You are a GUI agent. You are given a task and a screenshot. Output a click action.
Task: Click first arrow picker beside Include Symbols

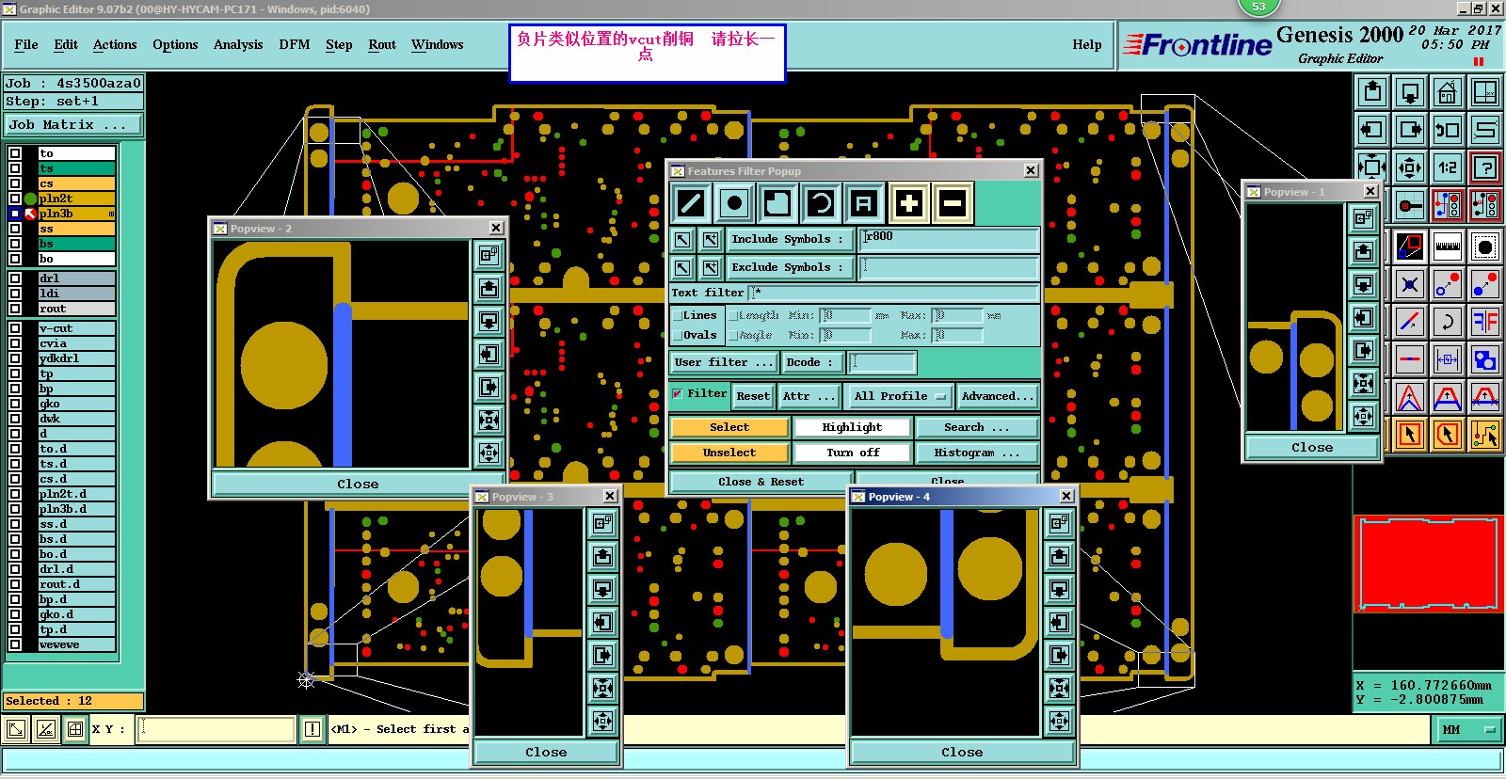tap(682, 239)
